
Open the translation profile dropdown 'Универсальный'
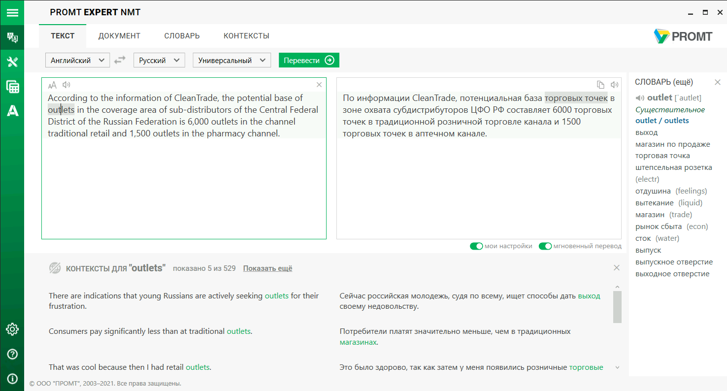pyautogui.click(x=232, y=60)
